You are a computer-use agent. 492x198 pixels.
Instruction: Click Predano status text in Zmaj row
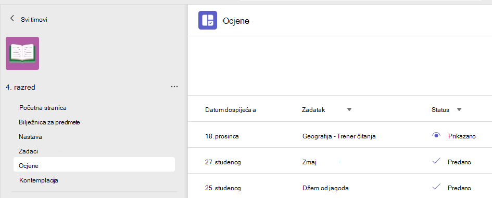(x=459, y=162)
